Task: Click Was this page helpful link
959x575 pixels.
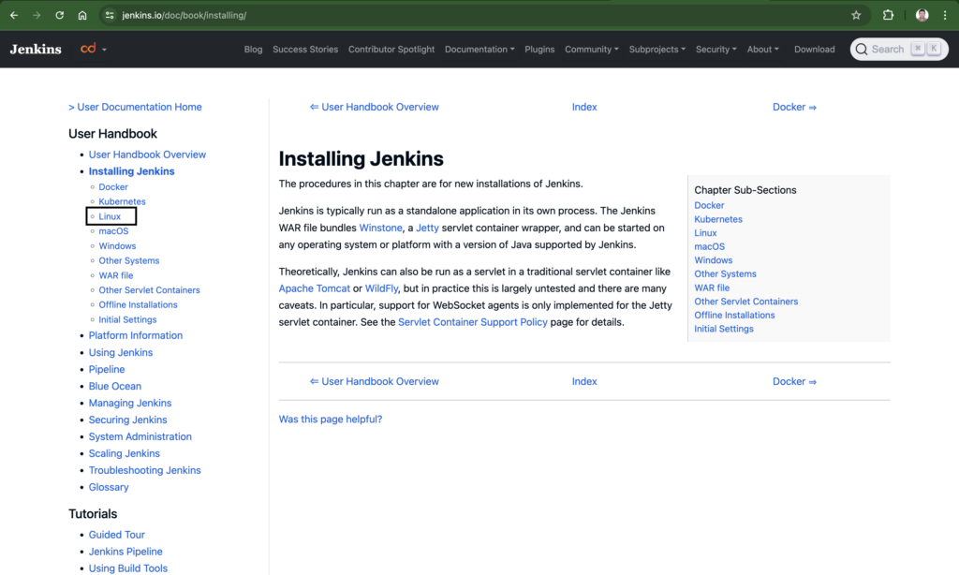Action: point(331,419)
